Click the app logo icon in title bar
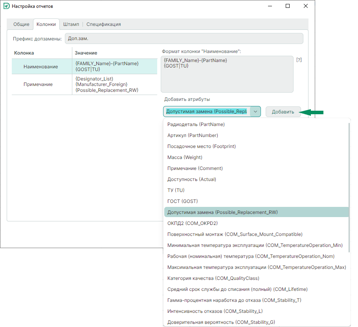358x327 pixels. tap(6, 6)
